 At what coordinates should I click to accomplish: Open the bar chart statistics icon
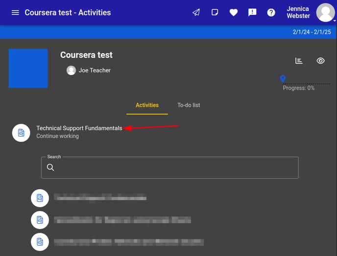click(299, 61)
